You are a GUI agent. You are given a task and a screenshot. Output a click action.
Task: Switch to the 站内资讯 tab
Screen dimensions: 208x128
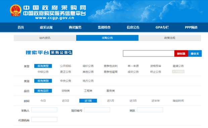(45, 38)
